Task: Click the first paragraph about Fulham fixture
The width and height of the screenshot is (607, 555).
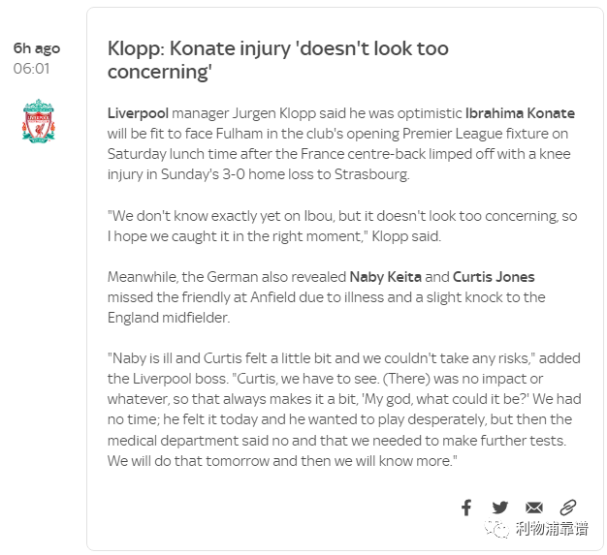Action: [340, 144]
